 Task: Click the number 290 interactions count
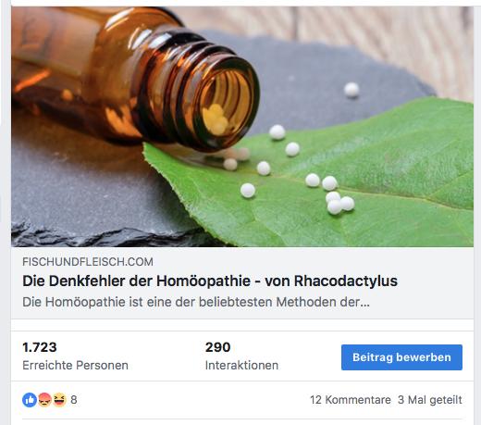click(217, 347)
